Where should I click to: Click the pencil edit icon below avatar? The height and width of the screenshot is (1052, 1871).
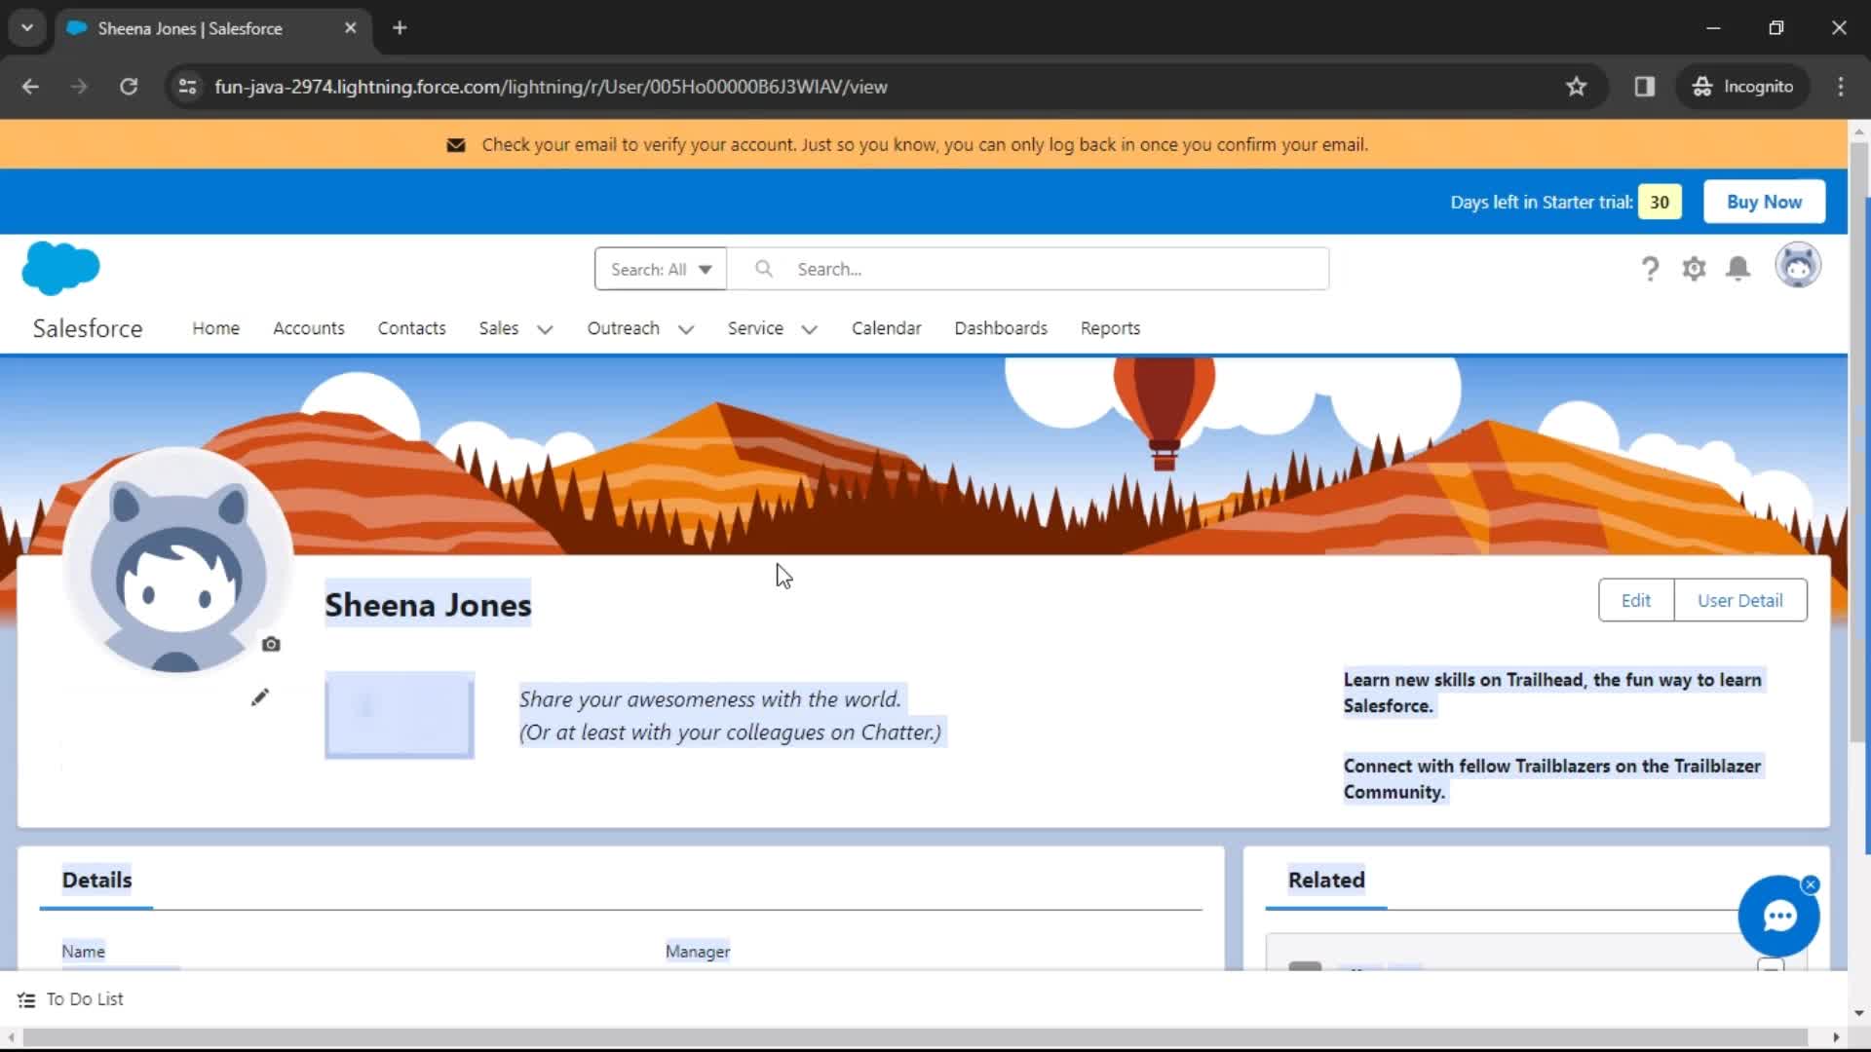point(259,697)
